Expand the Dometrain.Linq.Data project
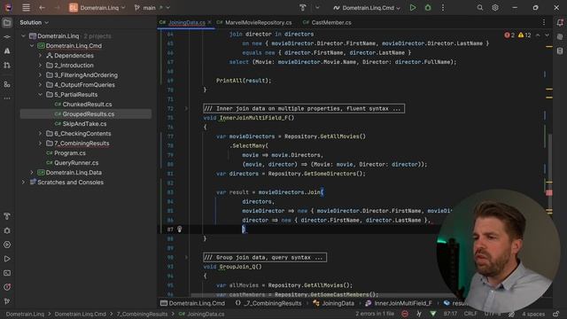This screenshot has width=567, height=319. tap(32, 173)
